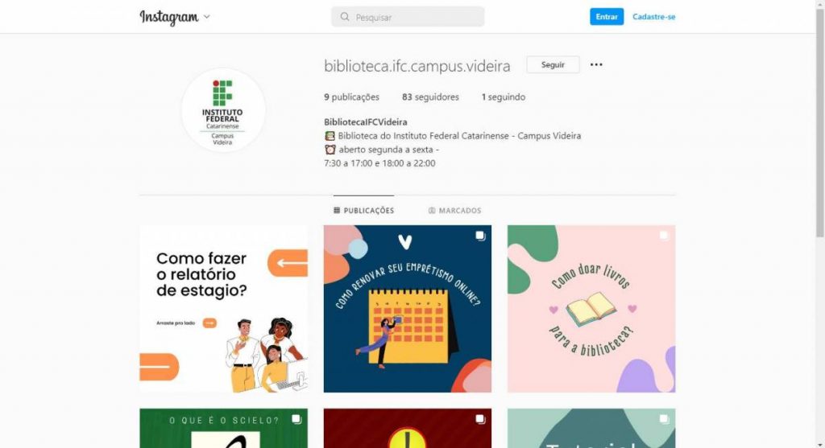The image size is (825, 448).
Task: Click the magnifier icon in search bar
Action: tap(345, 17)
